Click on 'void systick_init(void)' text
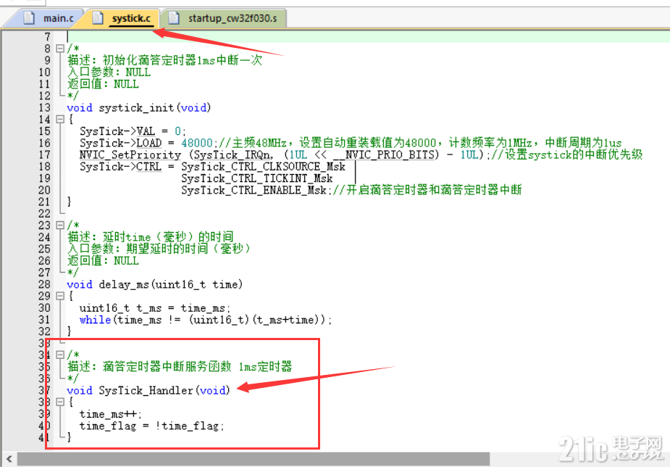This screenshot has width=670, height=467. point(139,108)
